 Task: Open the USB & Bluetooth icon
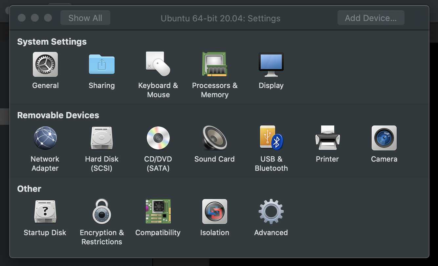coord(271,138)
